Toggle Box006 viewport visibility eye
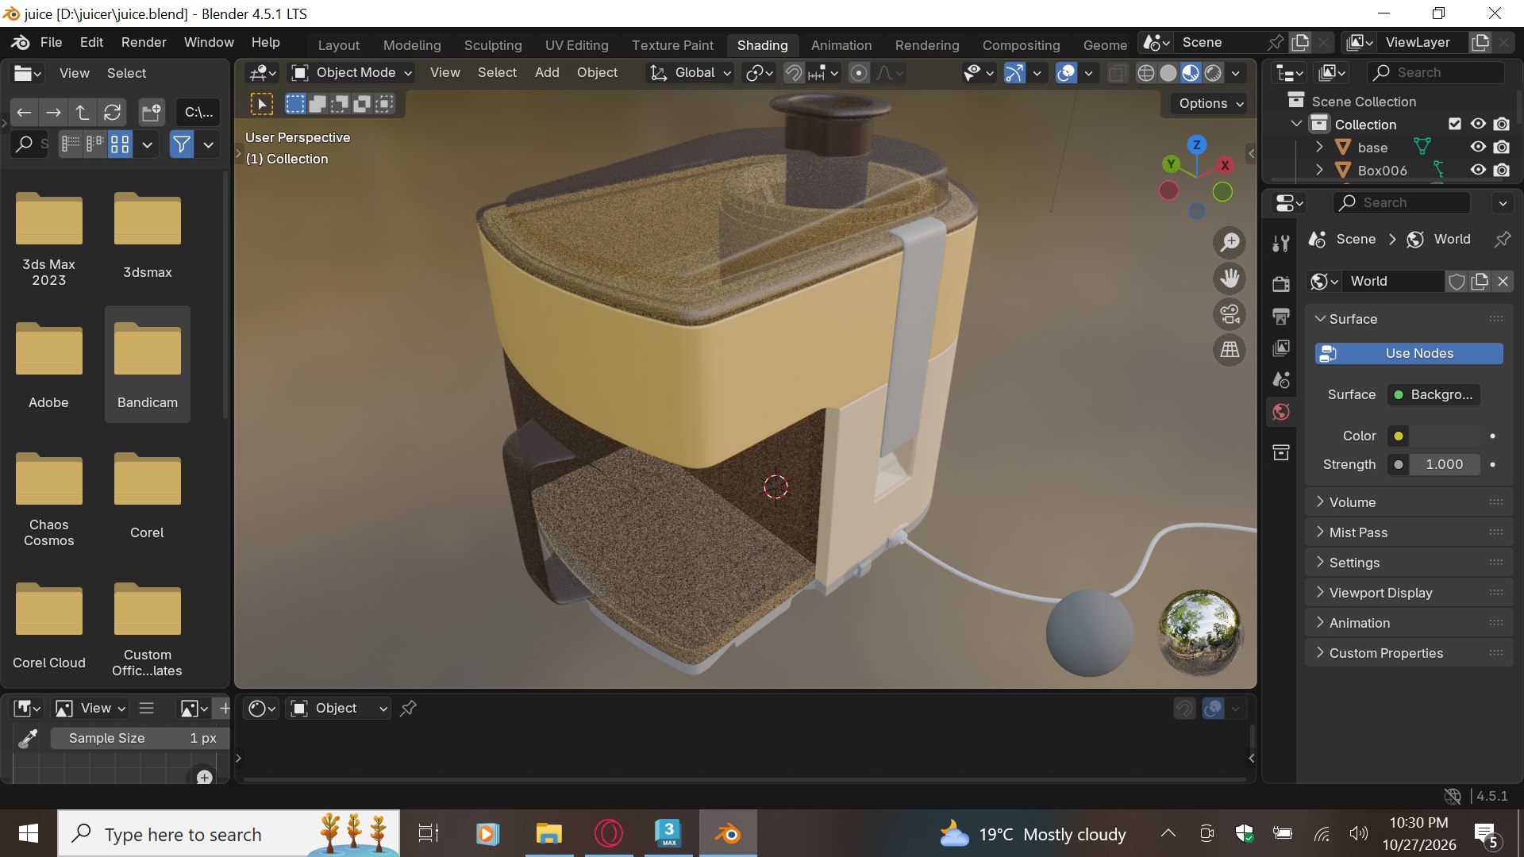 (1478, 170)
